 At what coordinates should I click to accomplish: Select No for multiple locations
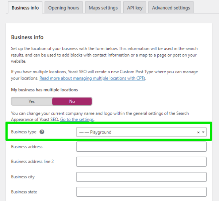[72, 101]
